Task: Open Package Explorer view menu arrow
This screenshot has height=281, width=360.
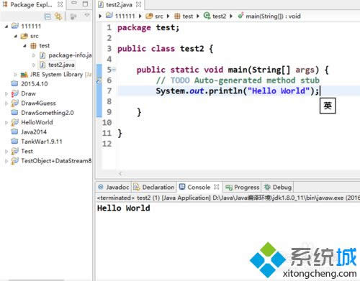Action: [86, 15]
